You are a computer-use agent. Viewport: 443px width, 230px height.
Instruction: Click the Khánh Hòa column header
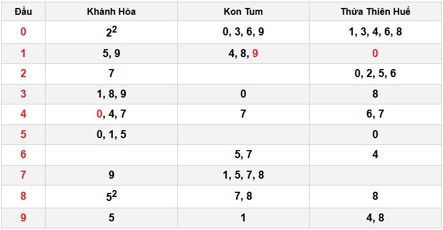(111, 11)
